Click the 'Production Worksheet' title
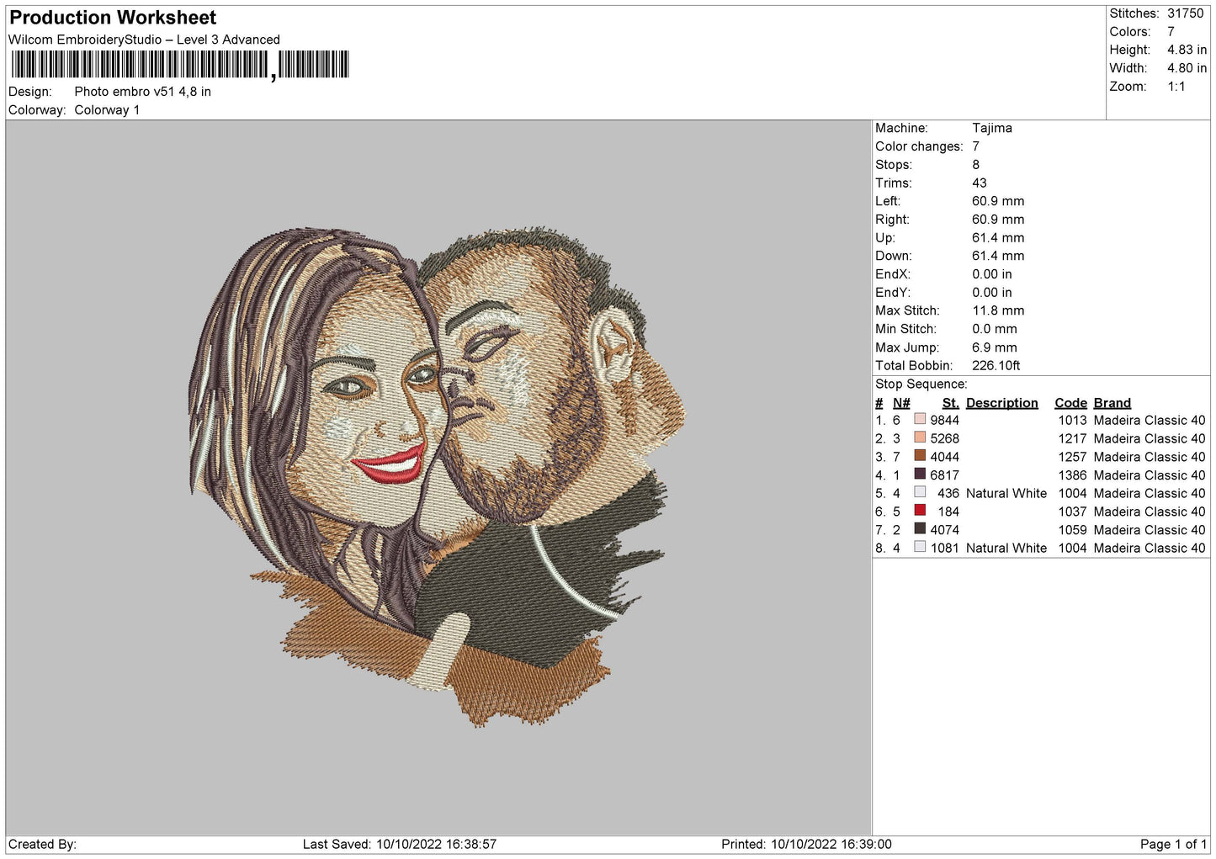This screenshot has height=859, width=1216. (113, 18)
